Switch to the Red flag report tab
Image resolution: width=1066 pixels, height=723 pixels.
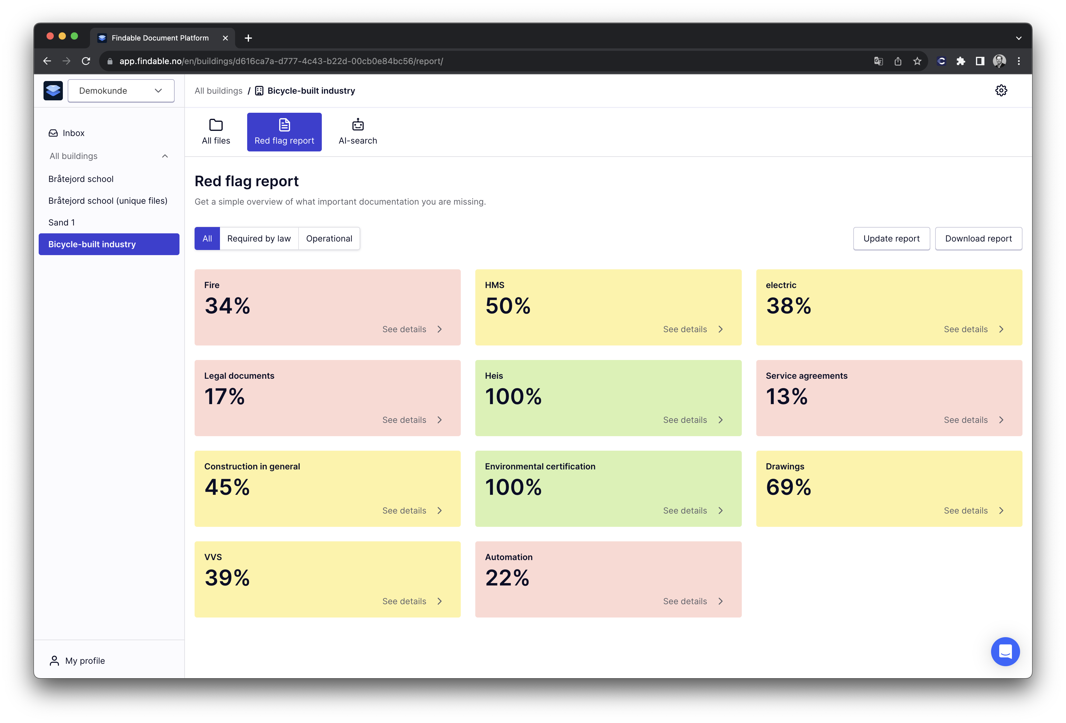pos(284,132)
